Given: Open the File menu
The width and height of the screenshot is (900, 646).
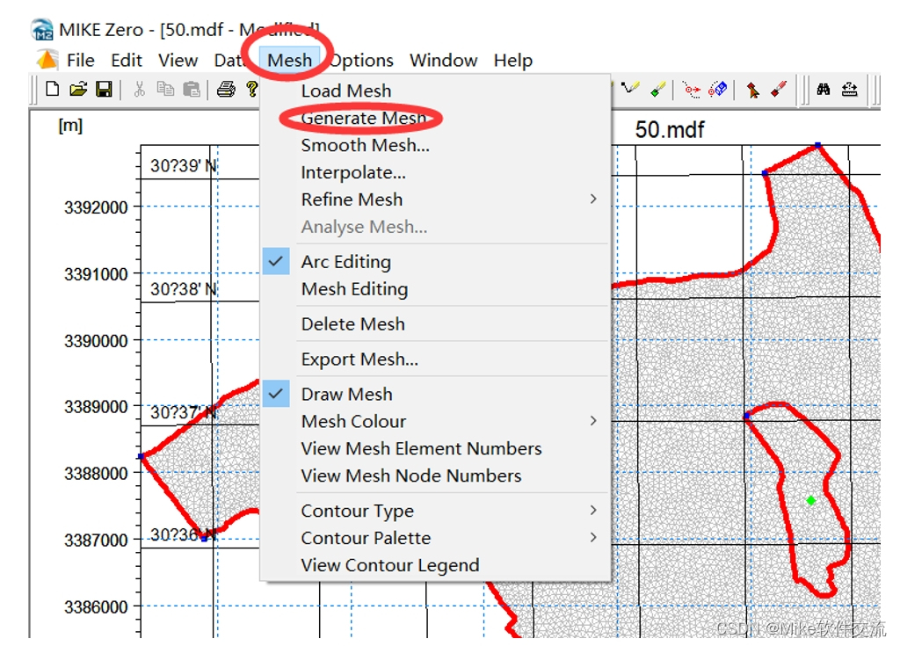Looking at the screenshot, I should pyautogui.click(x=80, y=61).
